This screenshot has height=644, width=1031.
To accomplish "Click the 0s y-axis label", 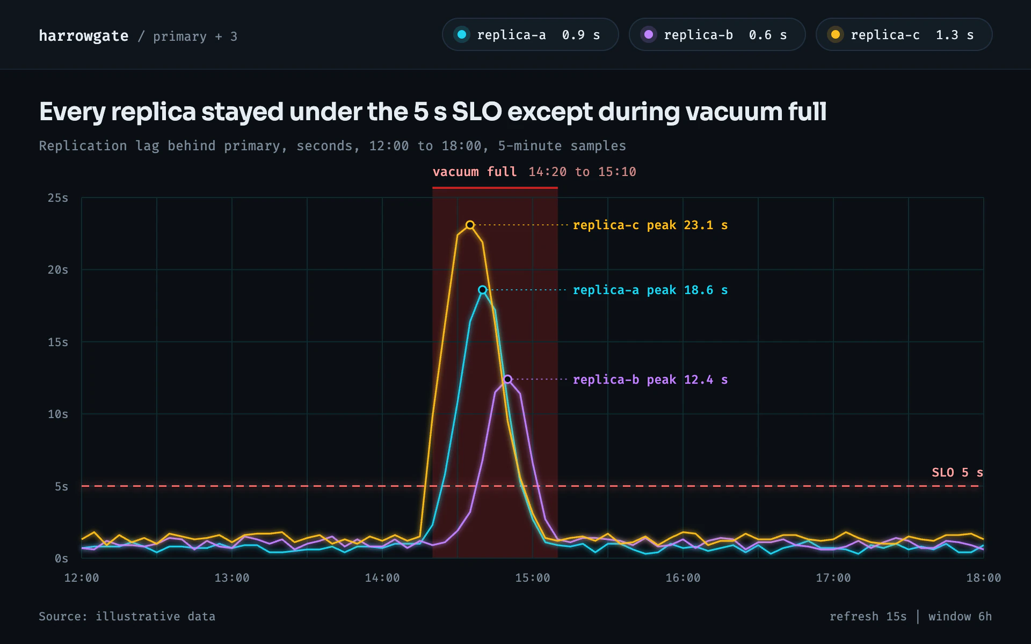I will (x=61, y=559).
